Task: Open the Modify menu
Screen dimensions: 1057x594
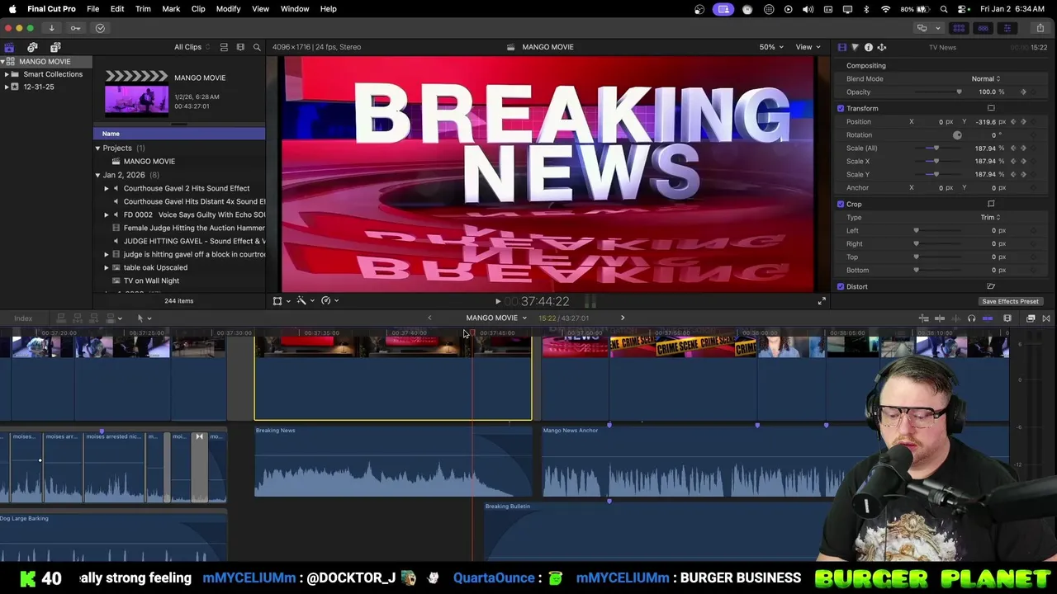Action: [x=228, y=8]
